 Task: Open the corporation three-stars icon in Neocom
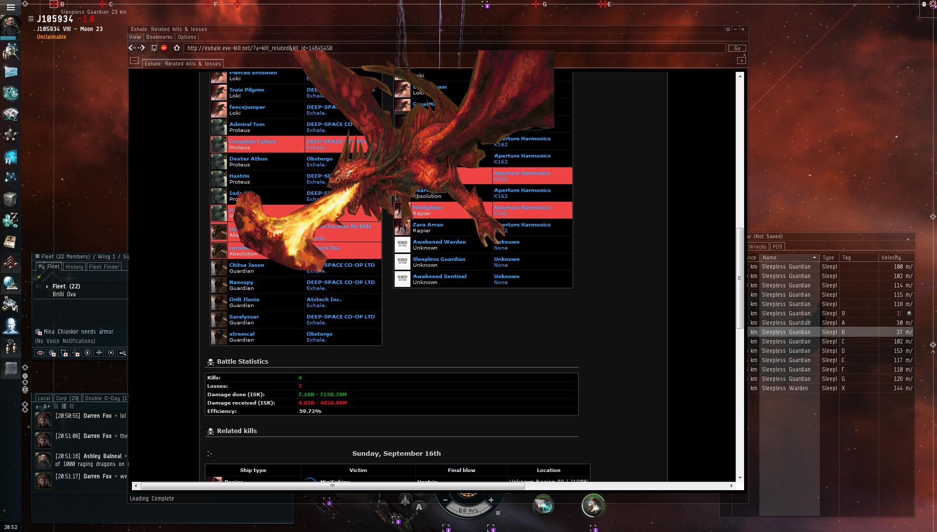[10, 134]
